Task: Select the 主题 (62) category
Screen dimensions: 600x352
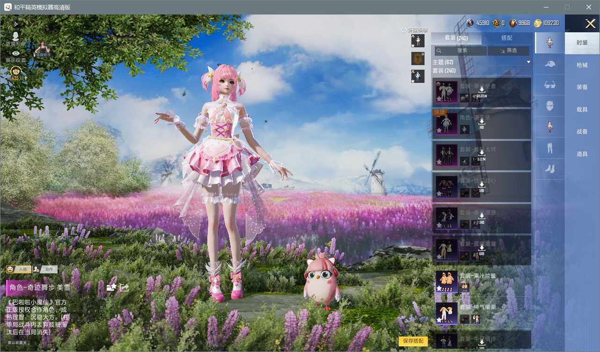Action: click(x=443, y=62)
